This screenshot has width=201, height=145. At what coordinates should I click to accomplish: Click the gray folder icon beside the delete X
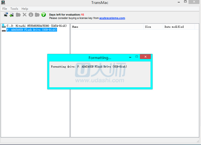(18, 15)
